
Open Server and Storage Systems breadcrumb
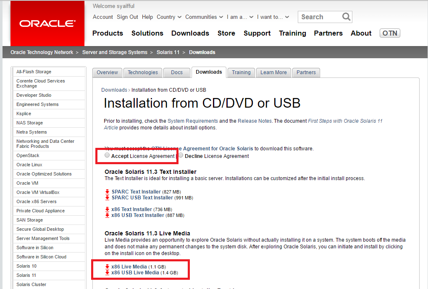tap(115, 52)
